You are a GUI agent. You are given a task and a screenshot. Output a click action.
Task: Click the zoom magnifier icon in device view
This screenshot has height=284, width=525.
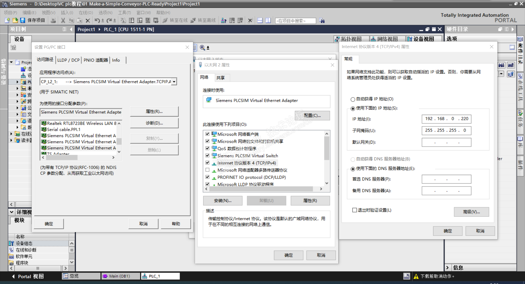[x=202, y=48]
